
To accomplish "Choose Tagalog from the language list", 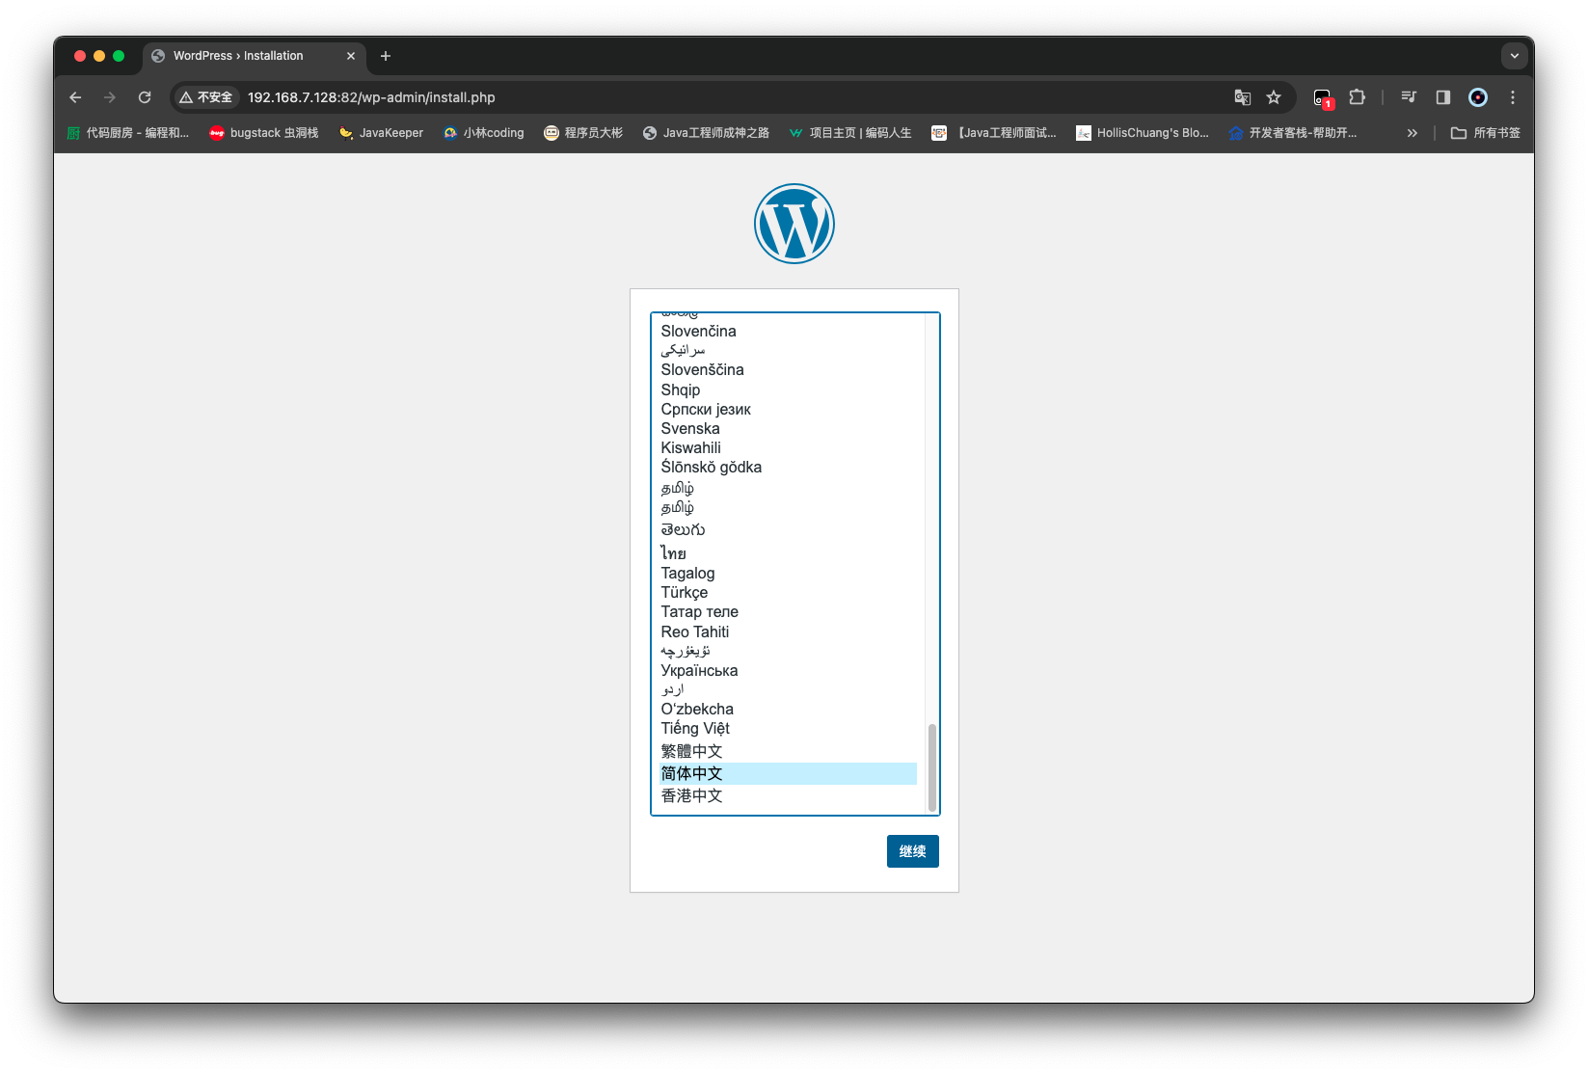I will pos(788,573).
